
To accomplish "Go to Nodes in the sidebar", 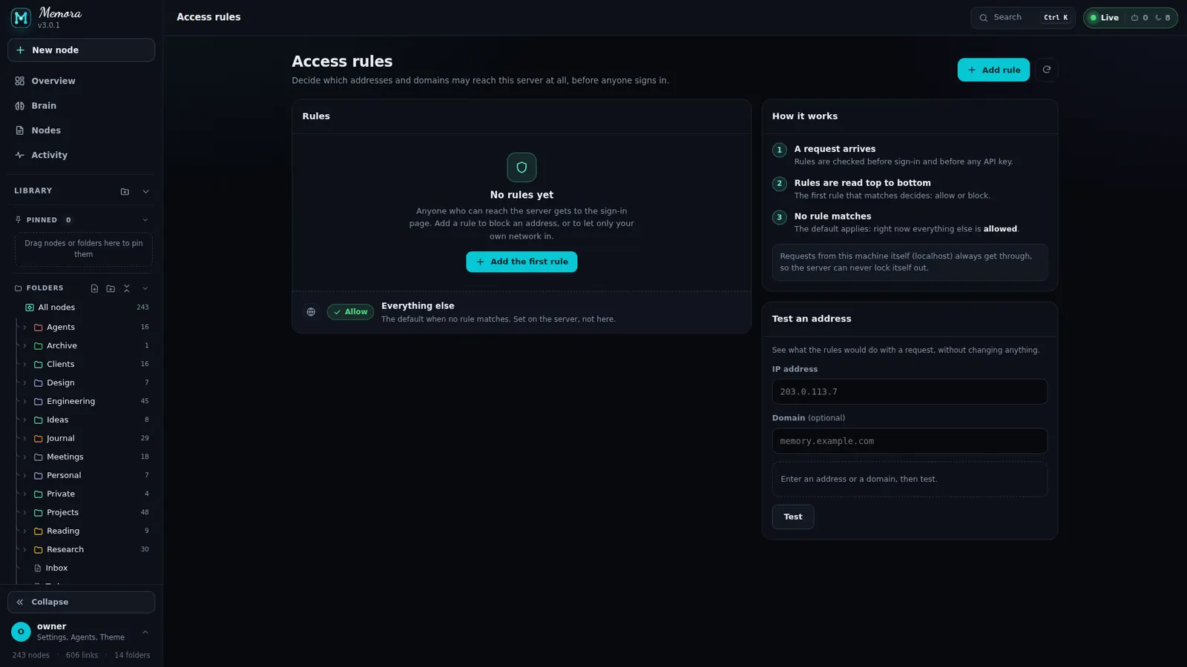I will pyautogui.click(x=81, y=130).
